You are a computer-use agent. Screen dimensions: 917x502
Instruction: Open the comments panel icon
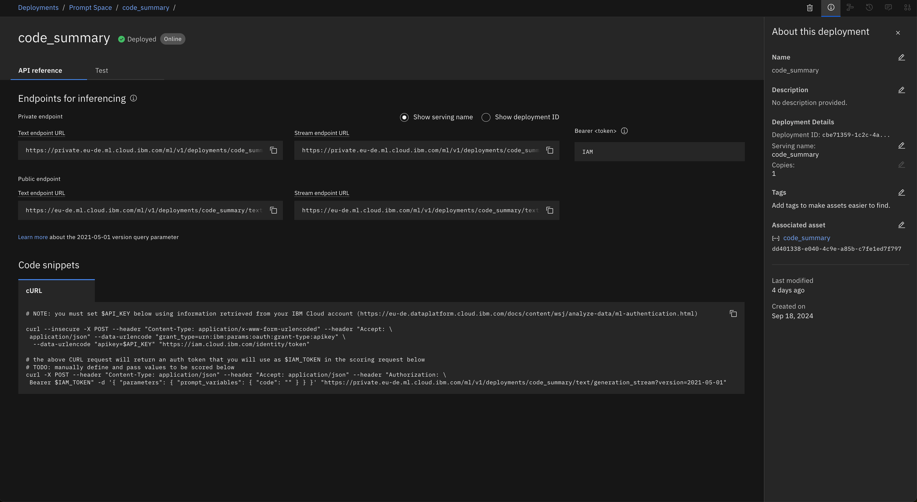point(888,8)
